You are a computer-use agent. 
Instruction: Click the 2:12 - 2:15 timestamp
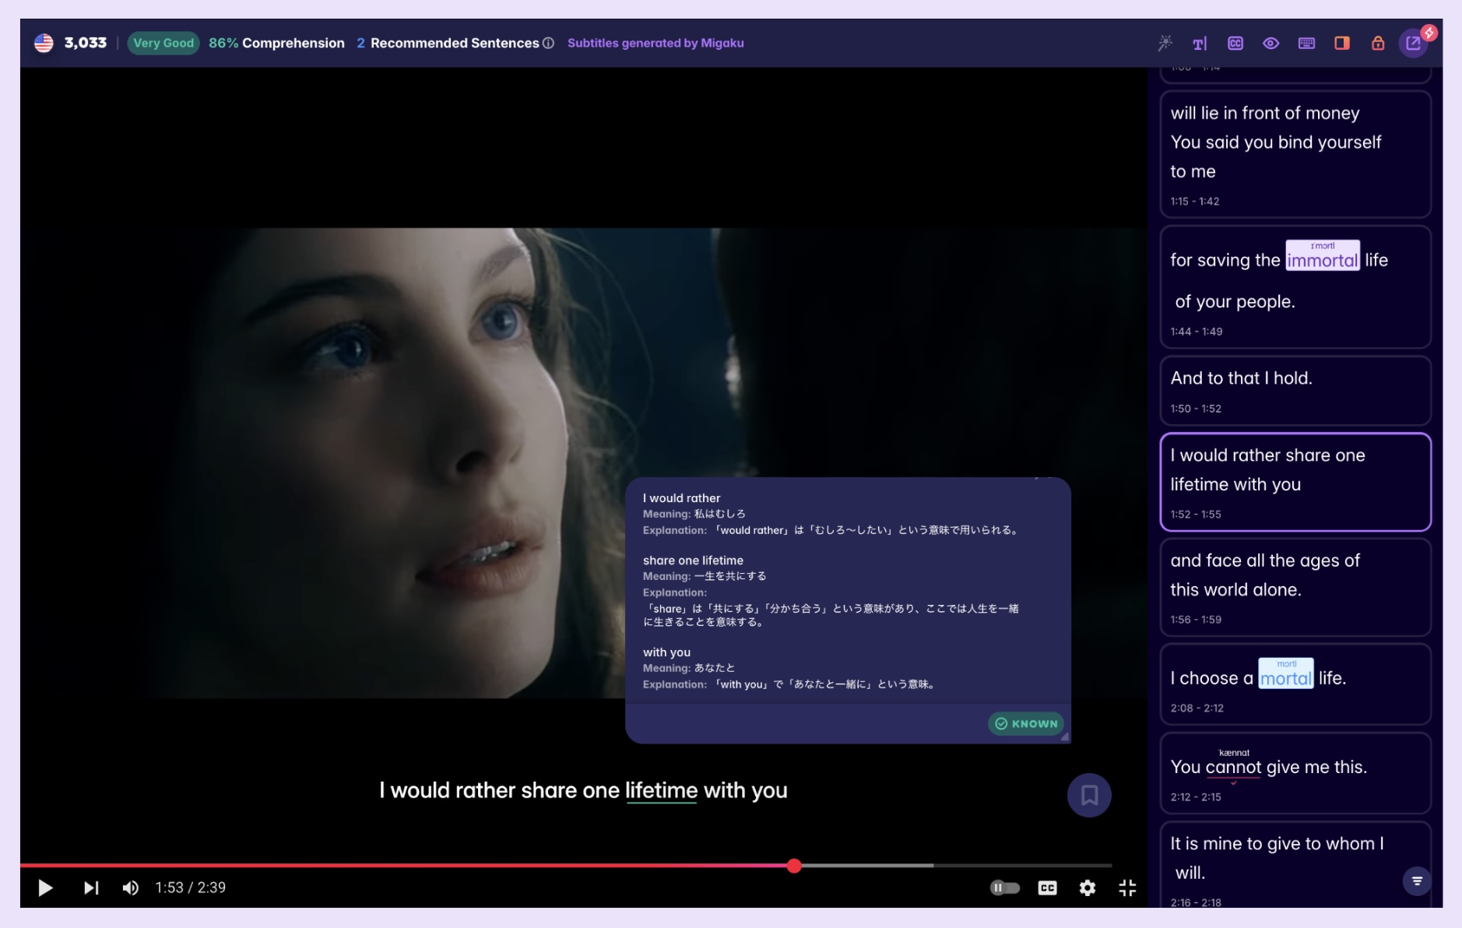[x=1196, y=797]
